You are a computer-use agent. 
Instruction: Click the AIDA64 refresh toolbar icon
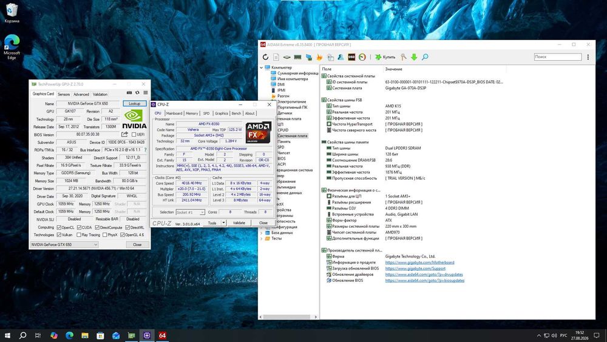coord(265,57)
